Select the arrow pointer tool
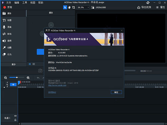167x125 pixels. 65,7
